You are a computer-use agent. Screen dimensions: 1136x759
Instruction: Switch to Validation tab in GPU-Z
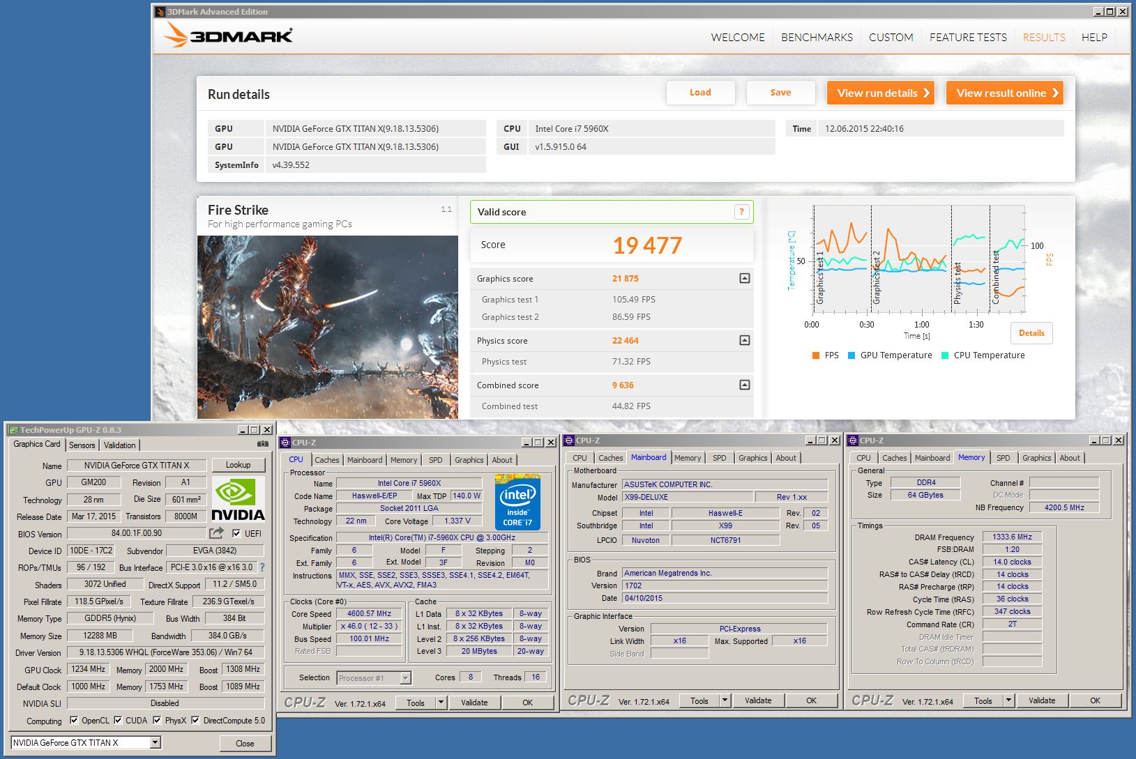(x=120, y=445)
